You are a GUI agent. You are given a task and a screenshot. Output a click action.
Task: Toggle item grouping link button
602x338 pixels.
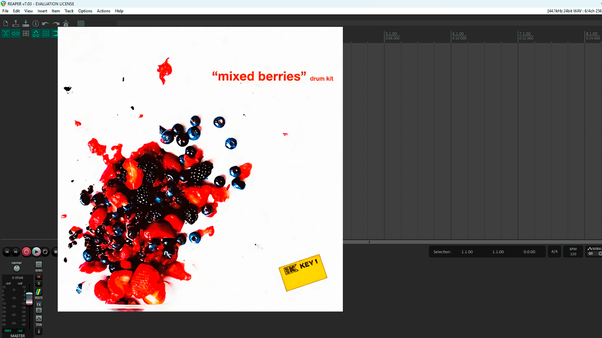click(16, 33)
